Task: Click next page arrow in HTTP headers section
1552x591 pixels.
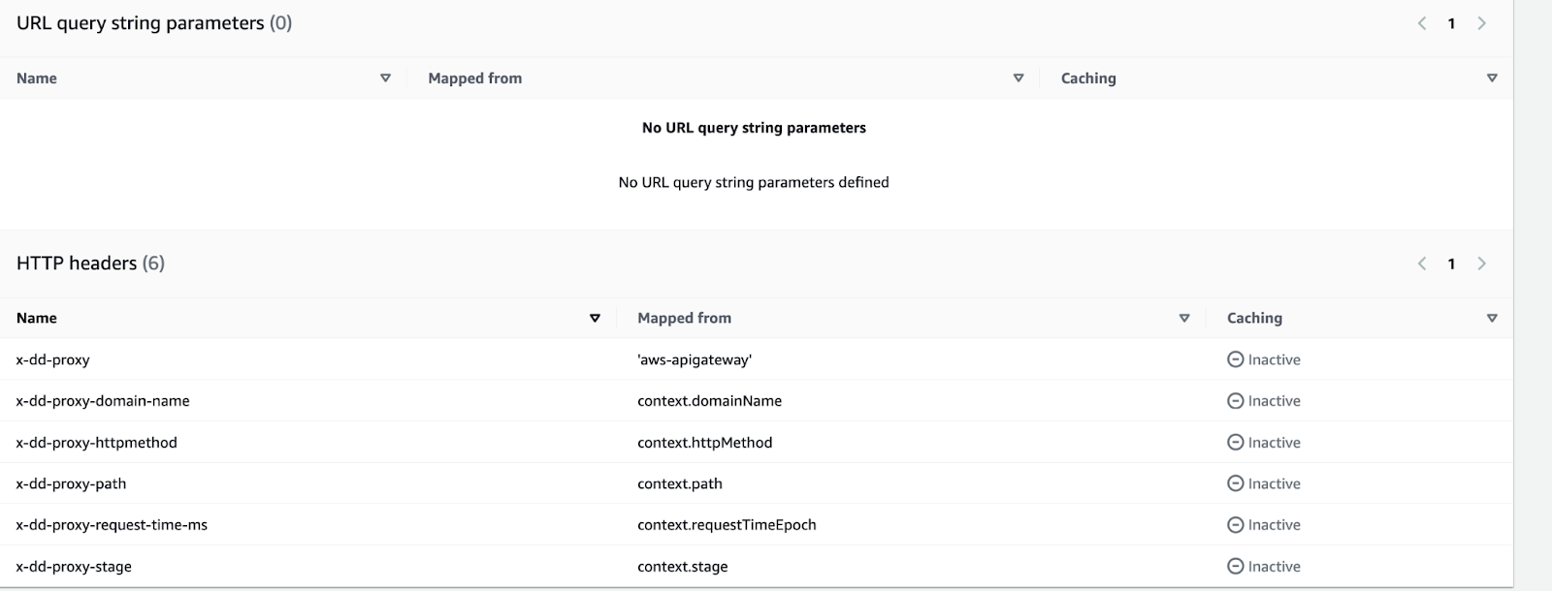Action: [x=1481, y=264]
